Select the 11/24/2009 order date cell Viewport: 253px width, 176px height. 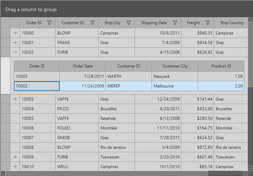pyautogui.click(x=82, y=86)
